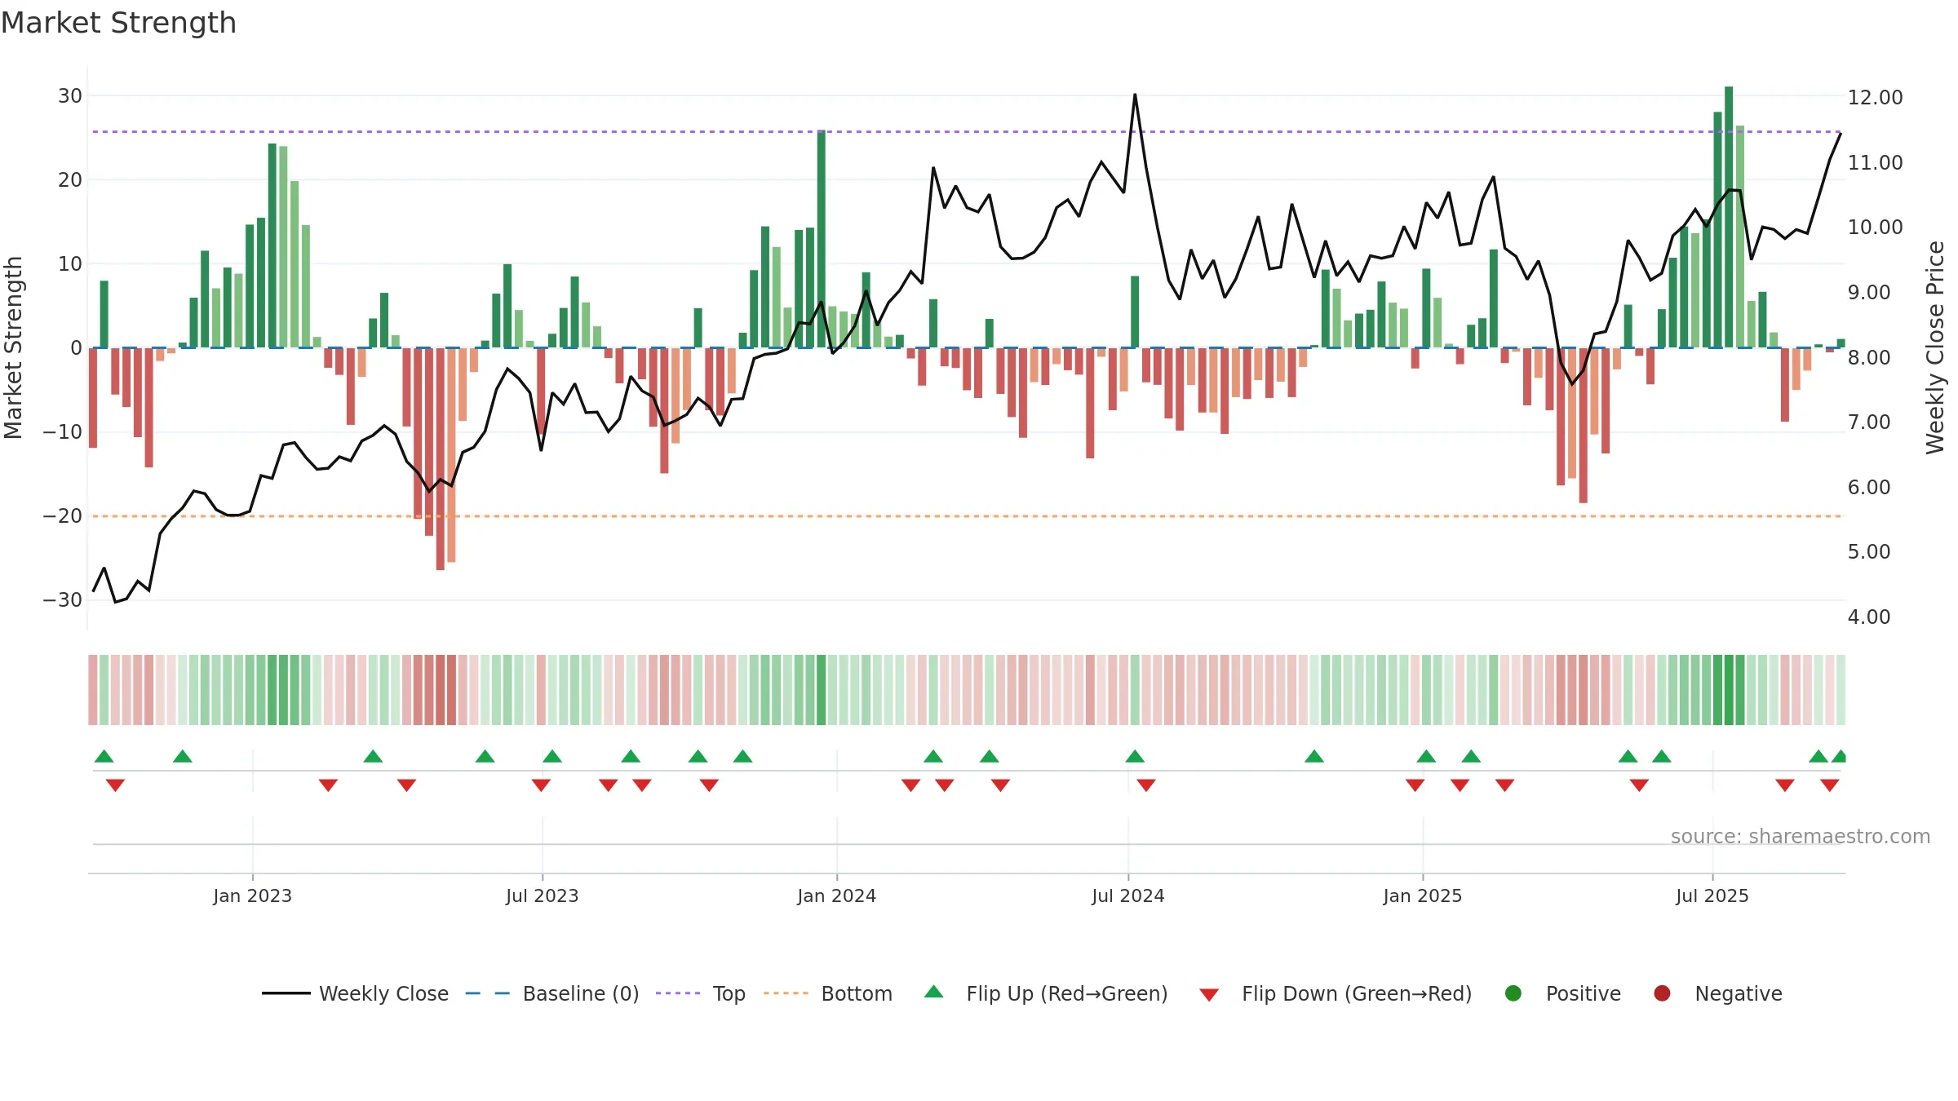The height and width of the screenshot is (1101, 1958).
Task: Toggle the Bottom legend entry
Action: coord(828,993)
